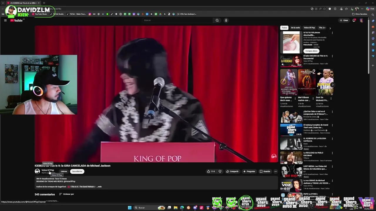Open the Outlook sidebar icon
The width and height of the screenshot is (376, 211).
point(373,44)
